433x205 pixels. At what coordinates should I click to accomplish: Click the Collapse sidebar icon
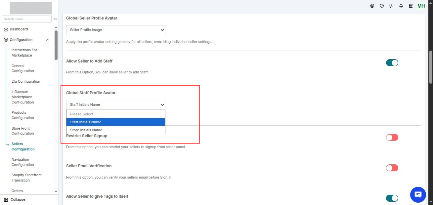pos(6,200)
